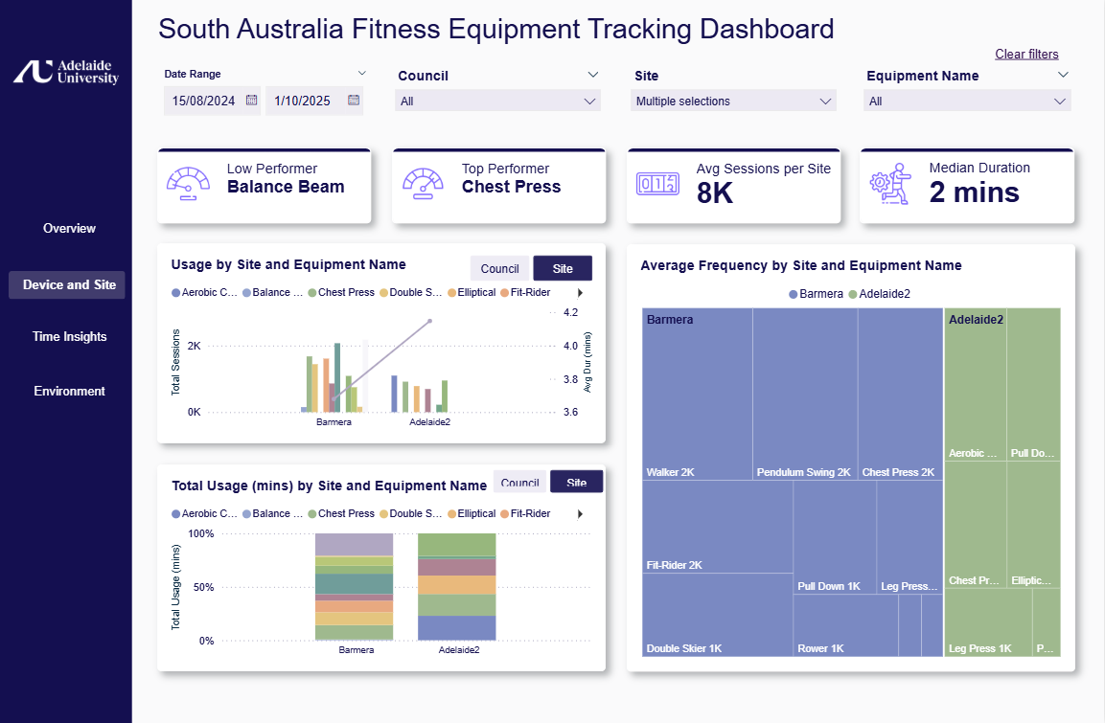Click the Low Performer gauge icon
Viewport: 1105px width, 723px height.
click(x=188, y=183)
